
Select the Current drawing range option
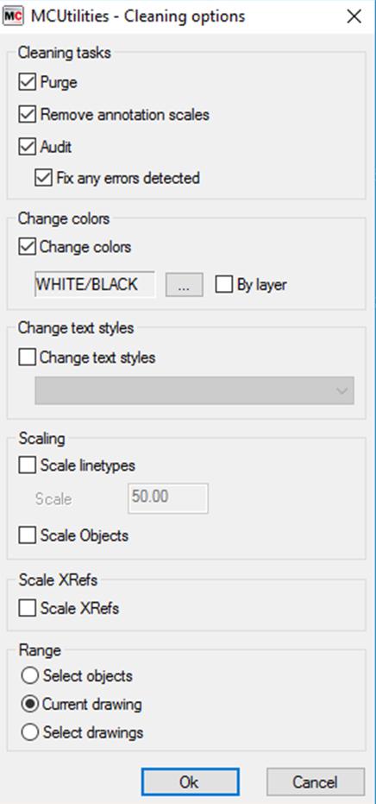coord(29,704)
